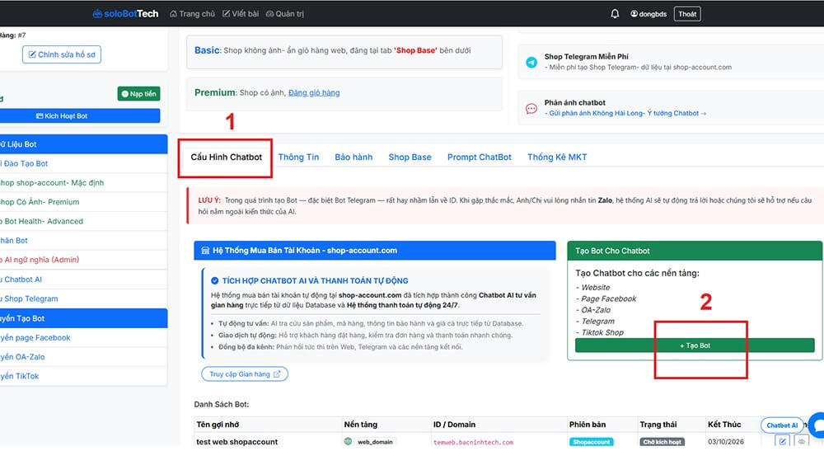The image size is (824, 451).
Task: Open Gửi phản ánh Không Hài Lòng link
Action: [x=625, y=113]
